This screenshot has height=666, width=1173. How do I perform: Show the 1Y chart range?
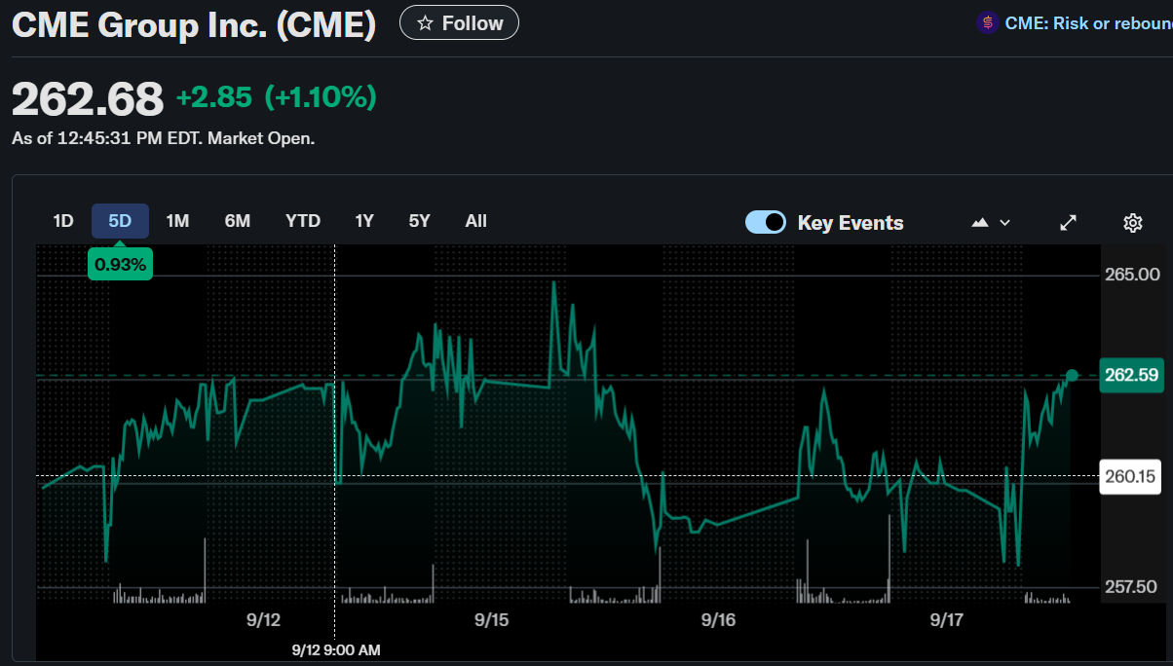(364, 221)
